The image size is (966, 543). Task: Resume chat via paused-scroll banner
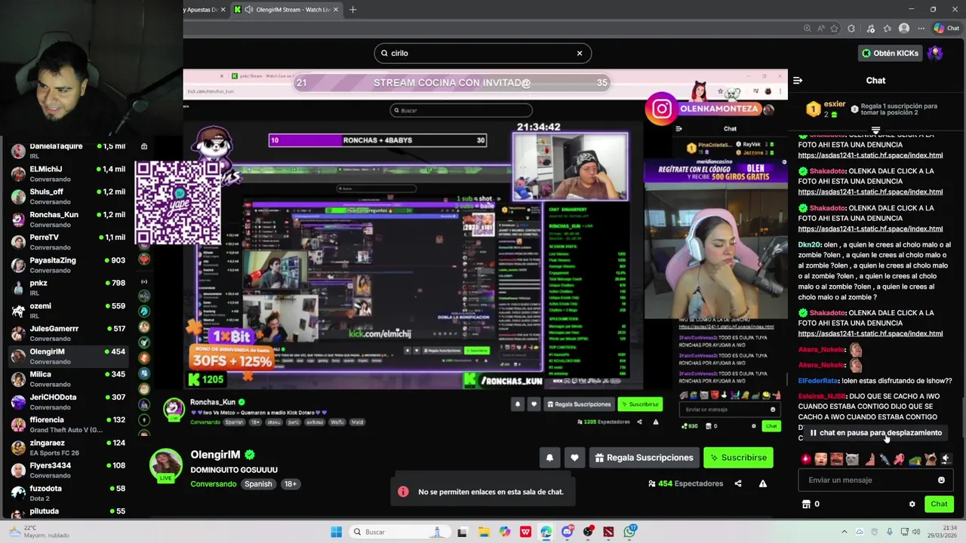pyautogui.click(x=875, y=433)
